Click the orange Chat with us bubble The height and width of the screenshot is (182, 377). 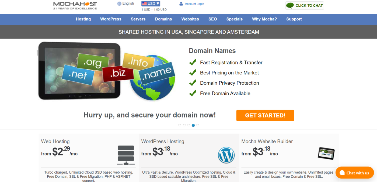tap(355, 173)
